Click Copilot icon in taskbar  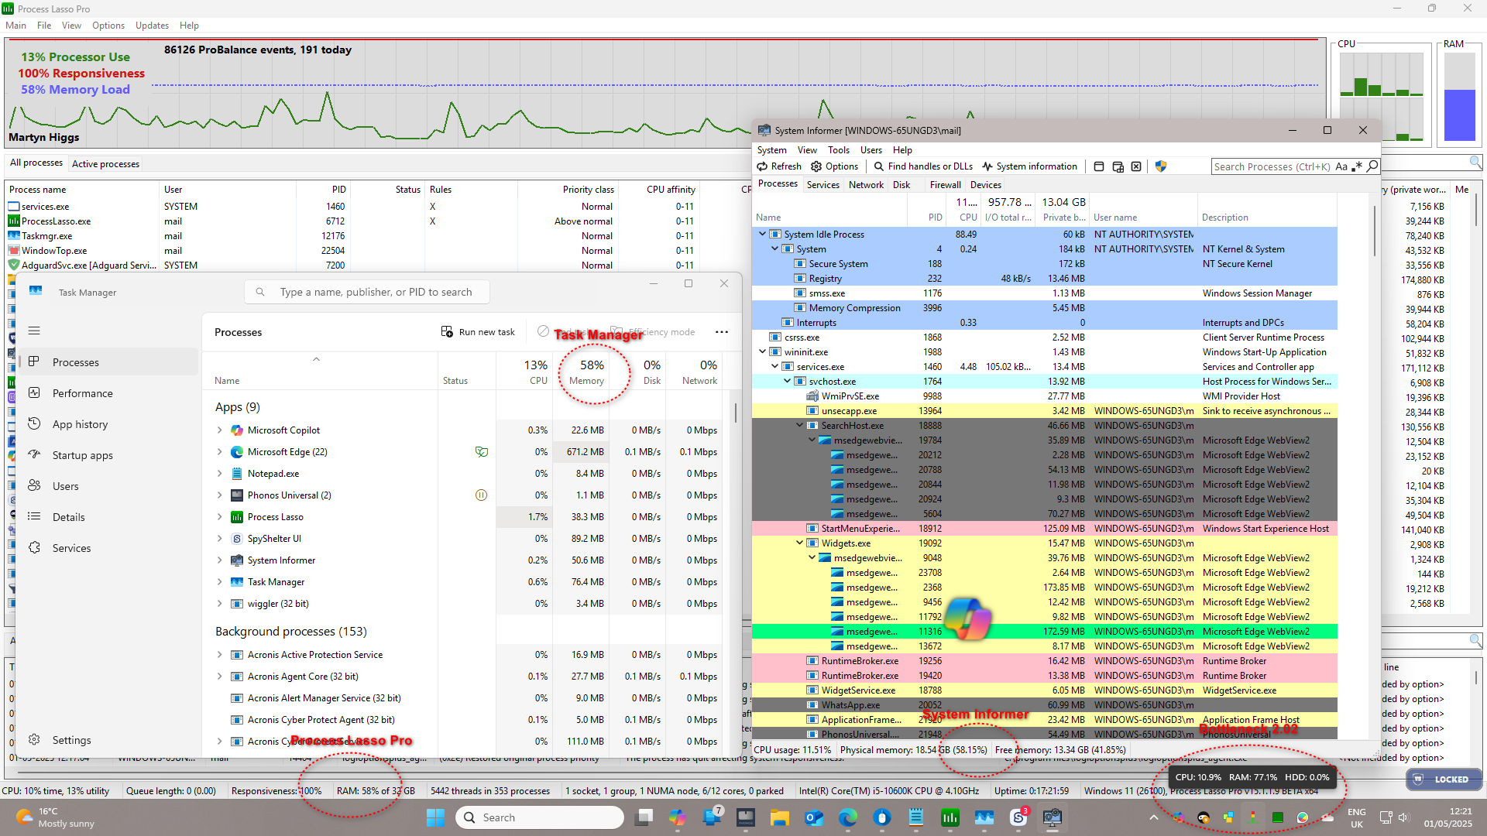click(678, 817)
